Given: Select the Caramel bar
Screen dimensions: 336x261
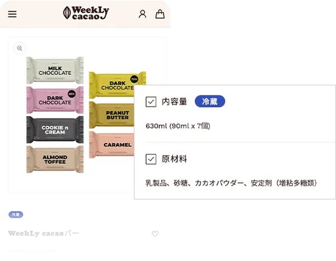Looking at the screenshot, I should [112, 144].
